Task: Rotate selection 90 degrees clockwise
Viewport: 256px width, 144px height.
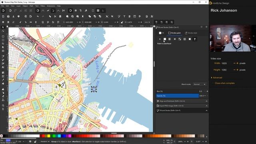Action: pyautogui.click(x=26, y=22)
